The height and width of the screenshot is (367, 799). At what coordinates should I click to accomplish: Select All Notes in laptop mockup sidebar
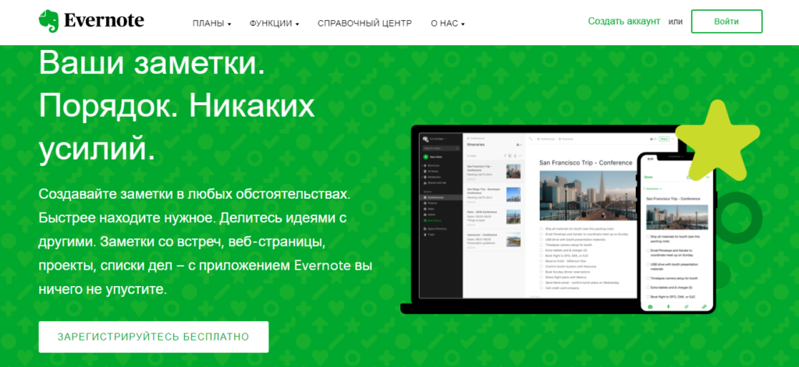pyautogui.click(x=432, y=171)
